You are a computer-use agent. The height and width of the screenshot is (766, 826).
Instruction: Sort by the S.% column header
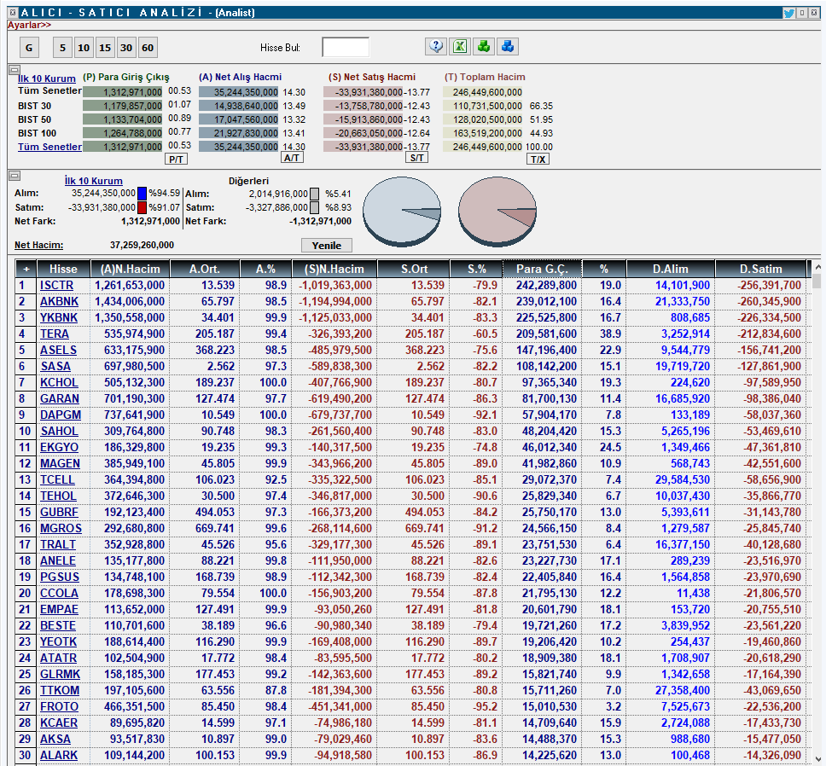(476, 269)
